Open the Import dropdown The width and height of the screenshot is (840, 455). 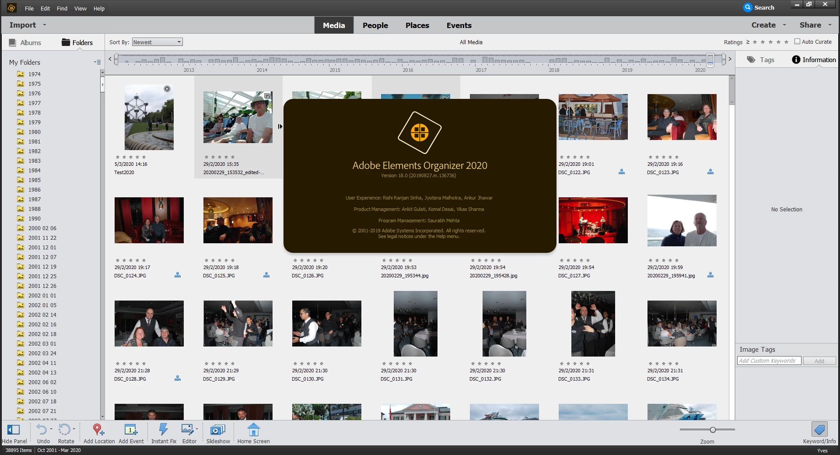click(x=28, y=25)
